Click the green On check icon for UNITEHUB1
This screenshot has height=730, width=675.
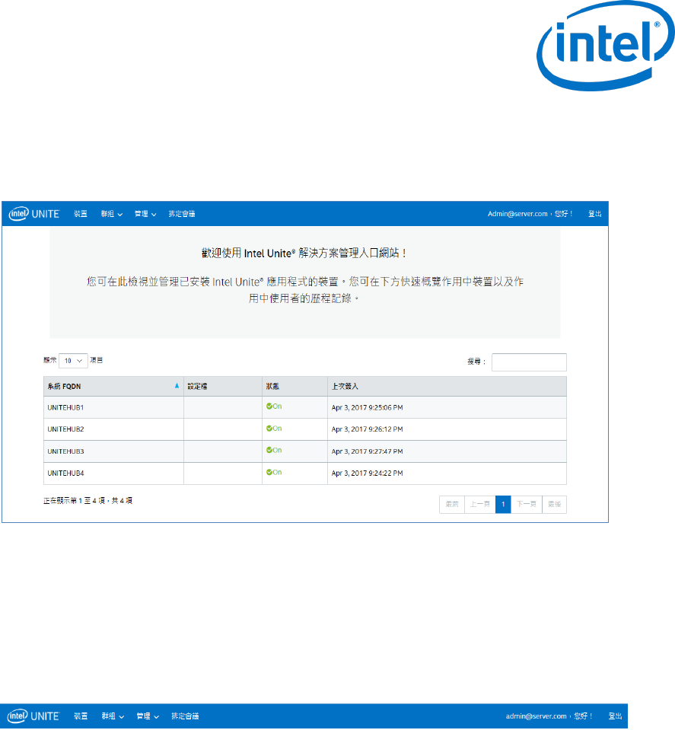point(269,406)
